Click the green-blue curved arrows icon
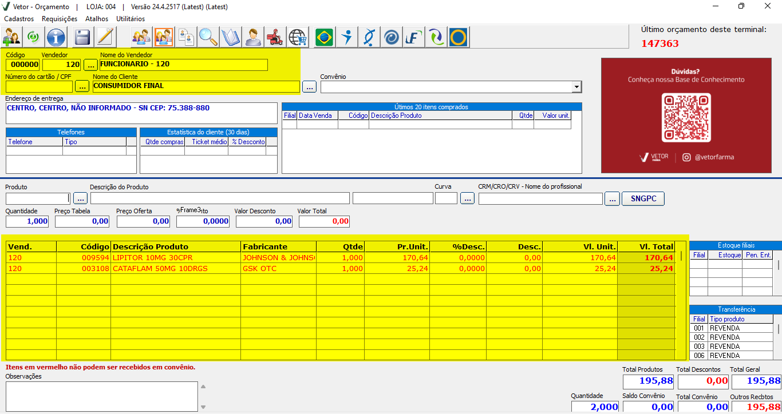Screen dimensions: 782x414 [436, 37]
